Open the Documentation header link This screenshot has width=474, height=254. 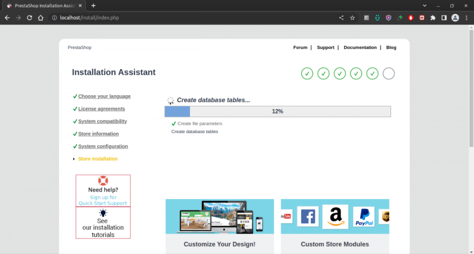click(x=360, y=47)
